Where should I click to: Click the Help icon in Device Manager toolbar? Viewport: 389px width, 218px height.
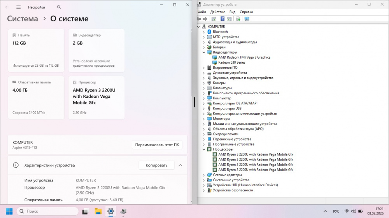223,19
